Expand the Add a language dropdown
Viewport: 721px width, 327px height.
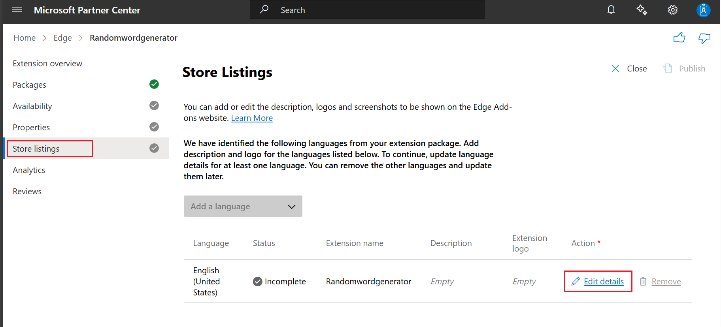click(243, 206)
